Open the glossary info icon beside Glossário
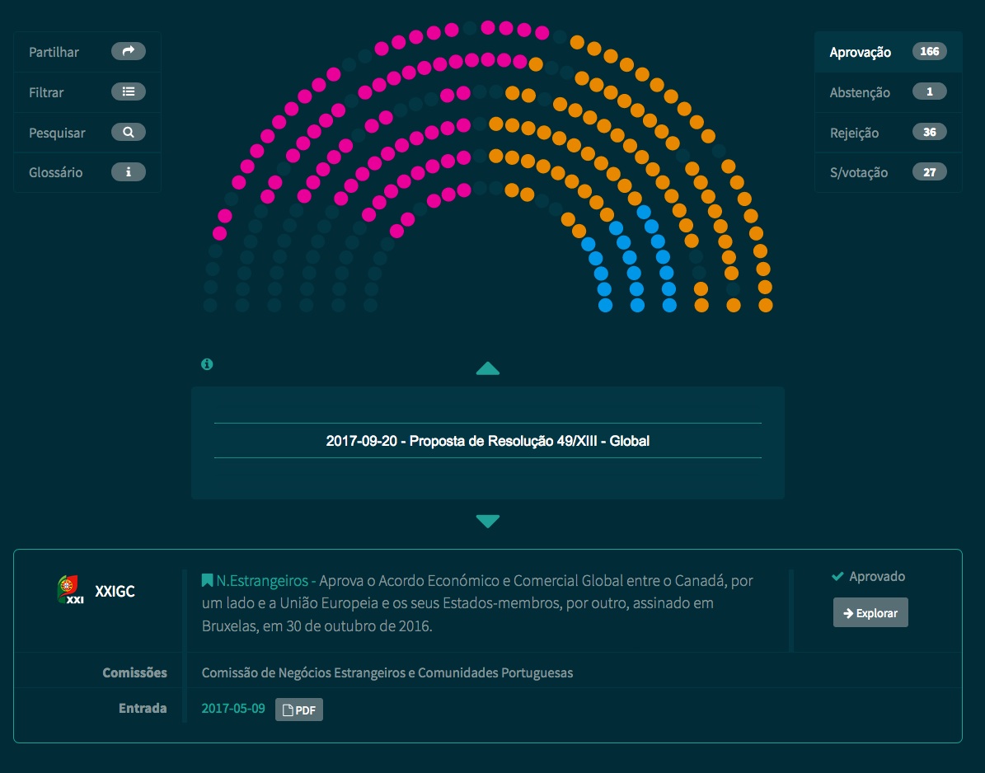985x773 pixels. (x=128, y=172)
